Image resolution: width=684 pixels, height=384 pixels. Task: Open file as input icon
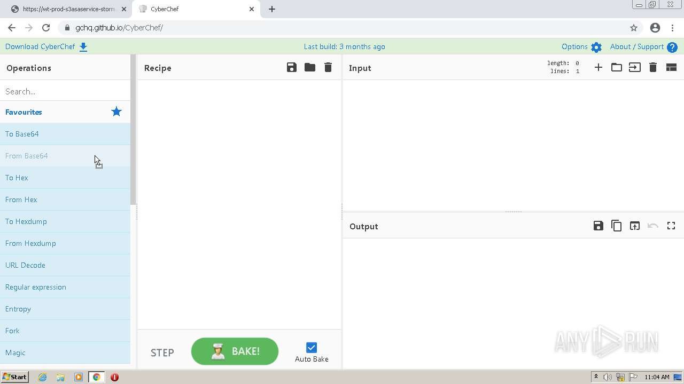[635, 67]
